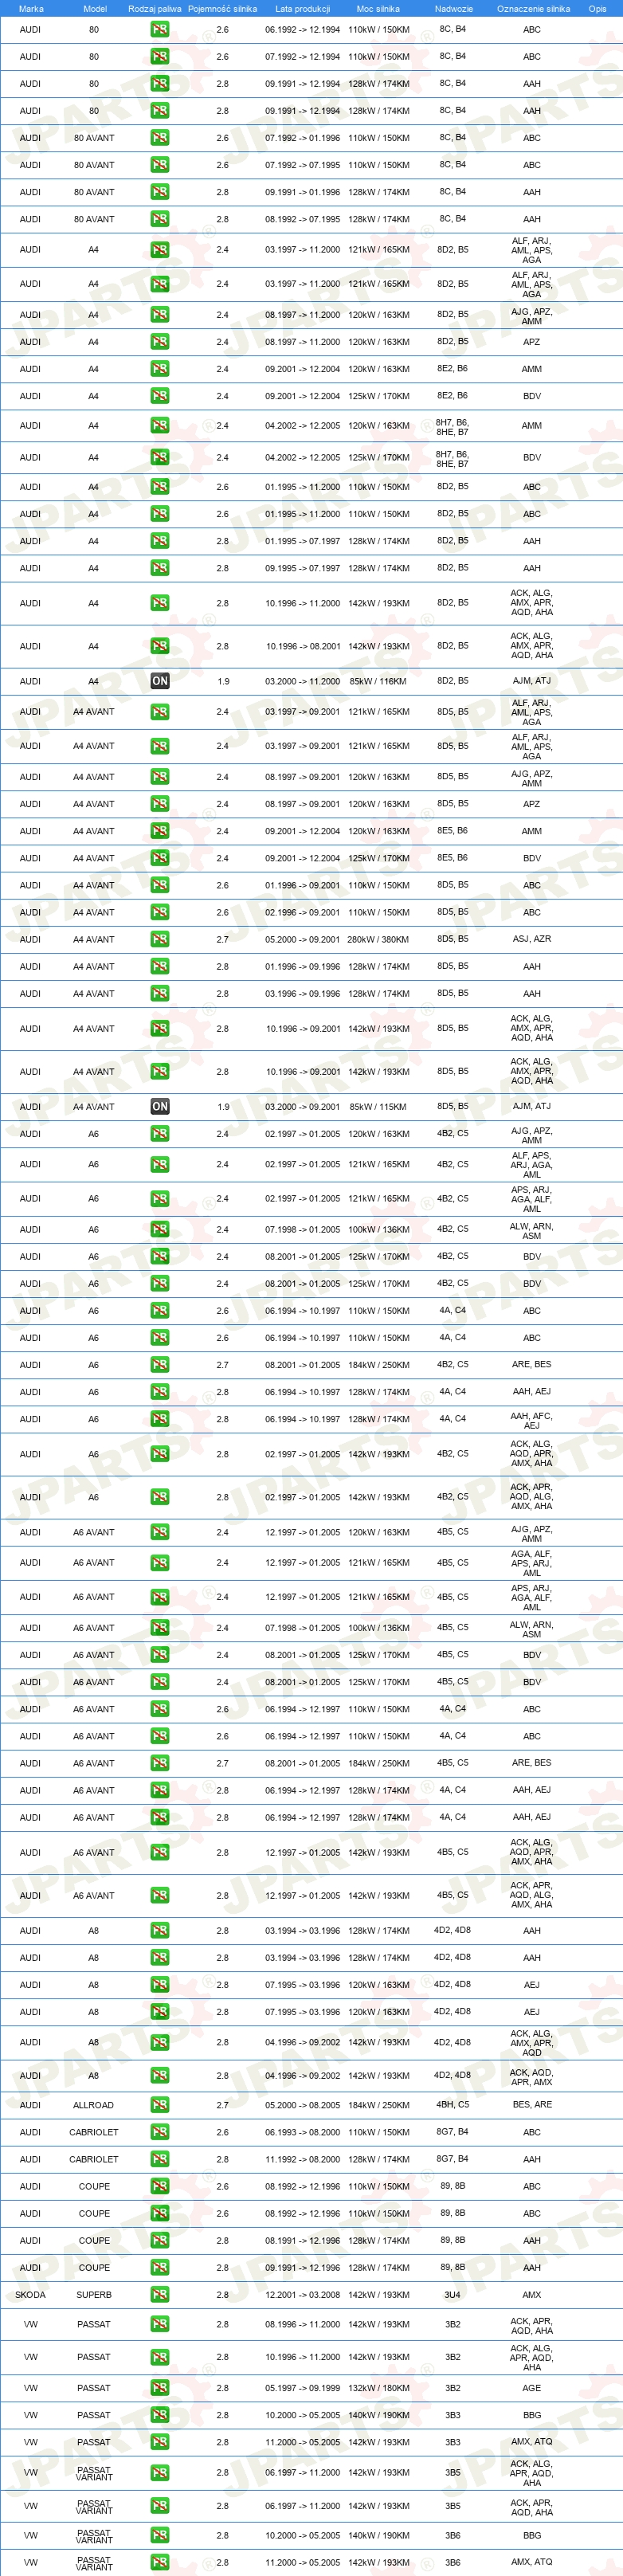Click the diesel ON icon in A4 1.9 row
Screen dimensions: 623x2576
[160, 681]
